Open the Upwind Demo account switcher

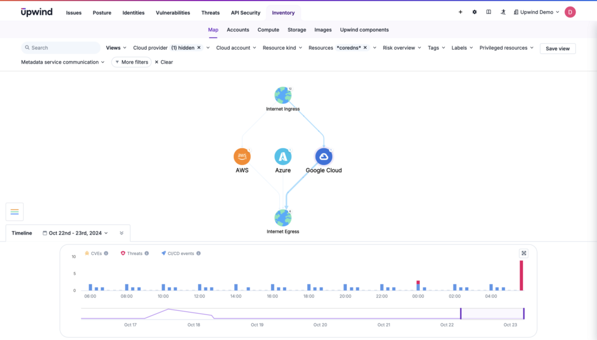(x=535, y=12)
